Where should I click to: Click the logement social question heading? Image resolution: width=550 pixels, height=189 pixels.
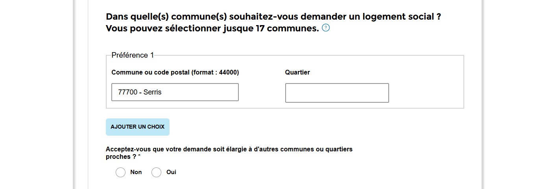pyautogui.click(x=273, y=17)
